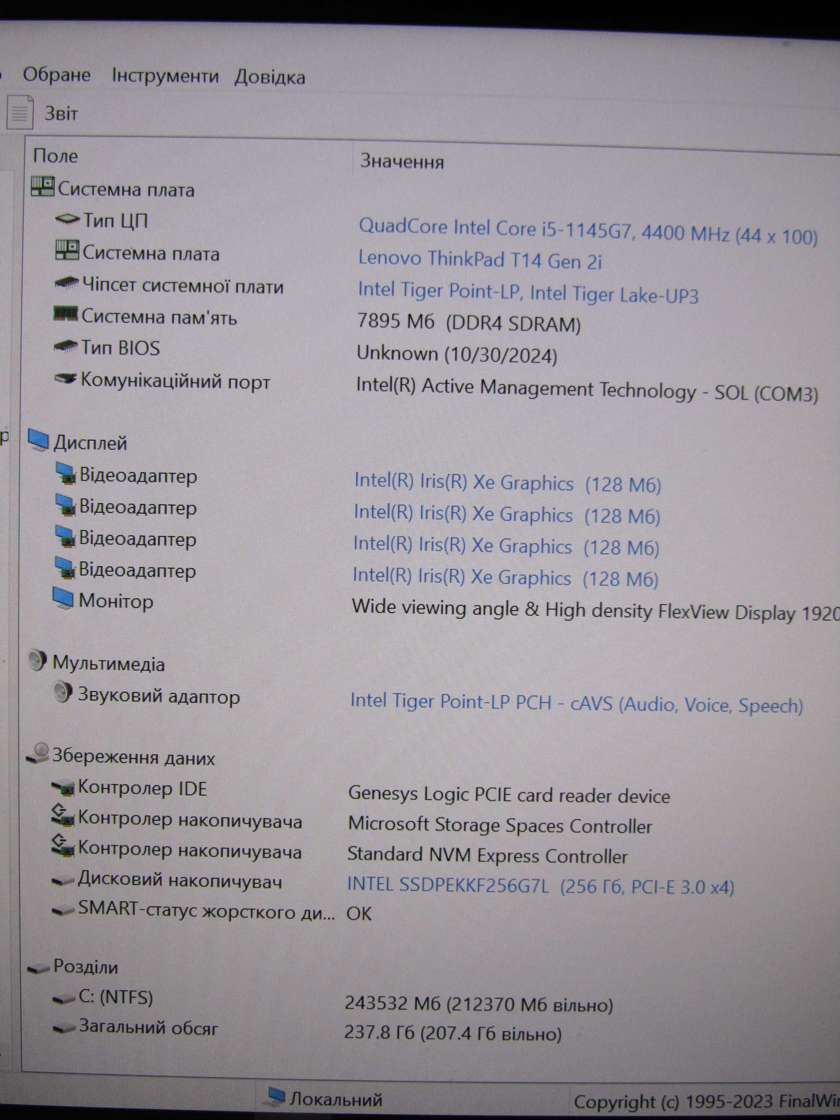The width and height of the screenshot is (840, 1120).
Task: Click the Звіт report icon
Action: click(x=20, y=113)
